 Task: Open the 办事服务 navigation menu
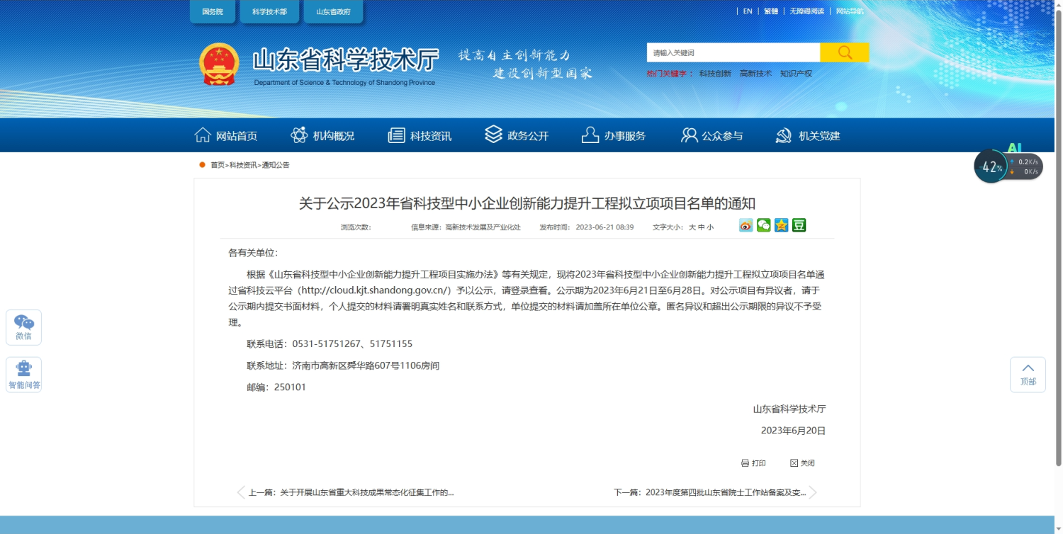(613, 135)
